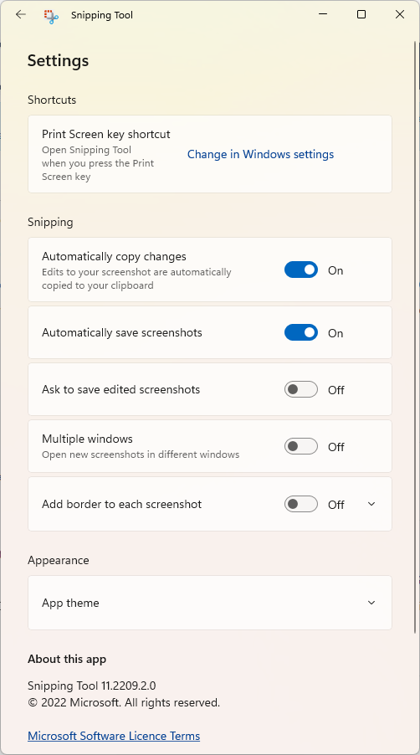Turn on Multiple windows toggle
The height and width of the screenshot is (755, 420).
point(301,446)
